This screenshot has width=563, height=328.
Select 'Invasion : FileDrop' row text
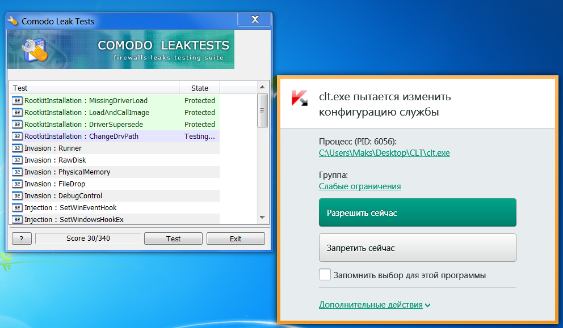pos(54,184)
